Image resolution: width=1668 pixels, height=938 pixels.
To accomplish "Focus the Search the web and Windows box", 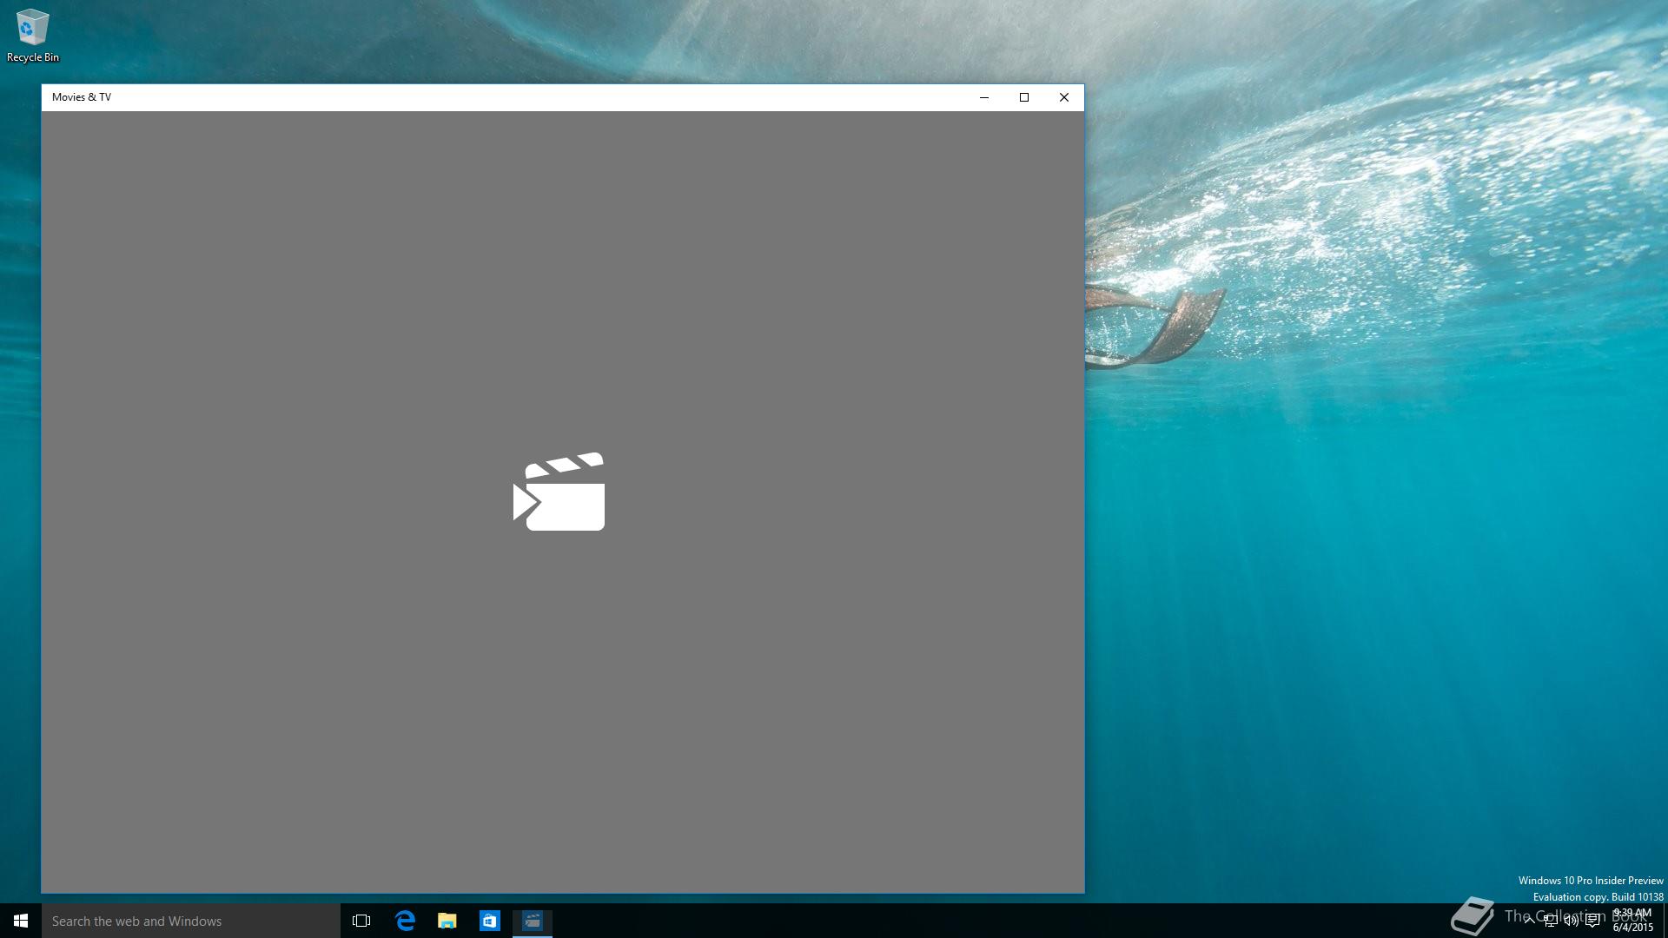I will tap(191, 921).
